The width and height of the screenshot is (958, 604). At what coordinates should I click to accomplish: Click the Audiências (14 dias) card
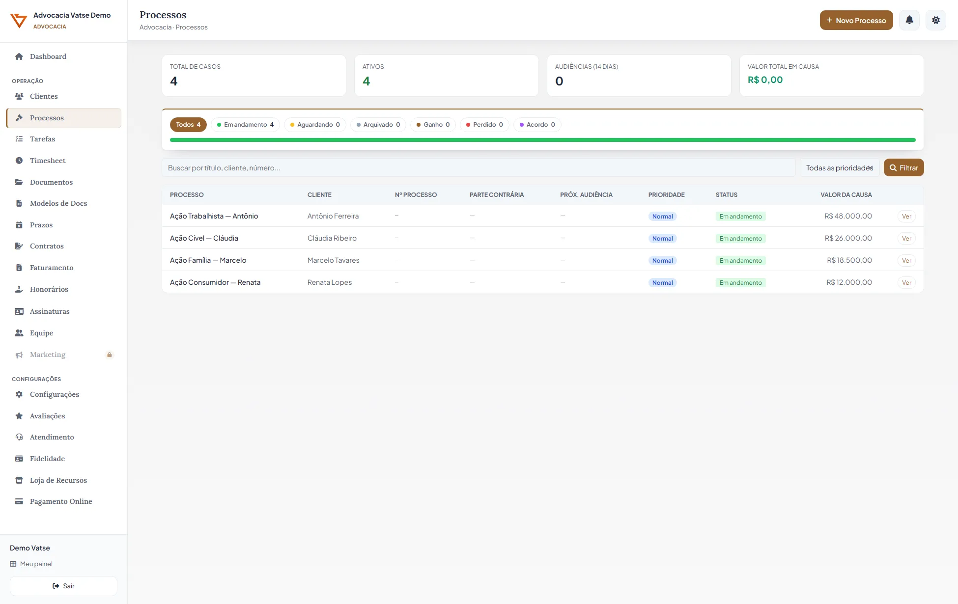point(639,76)
